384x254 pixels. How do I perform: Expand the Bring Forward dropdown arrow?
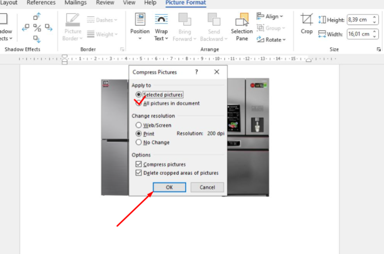[x=195, y=39]
